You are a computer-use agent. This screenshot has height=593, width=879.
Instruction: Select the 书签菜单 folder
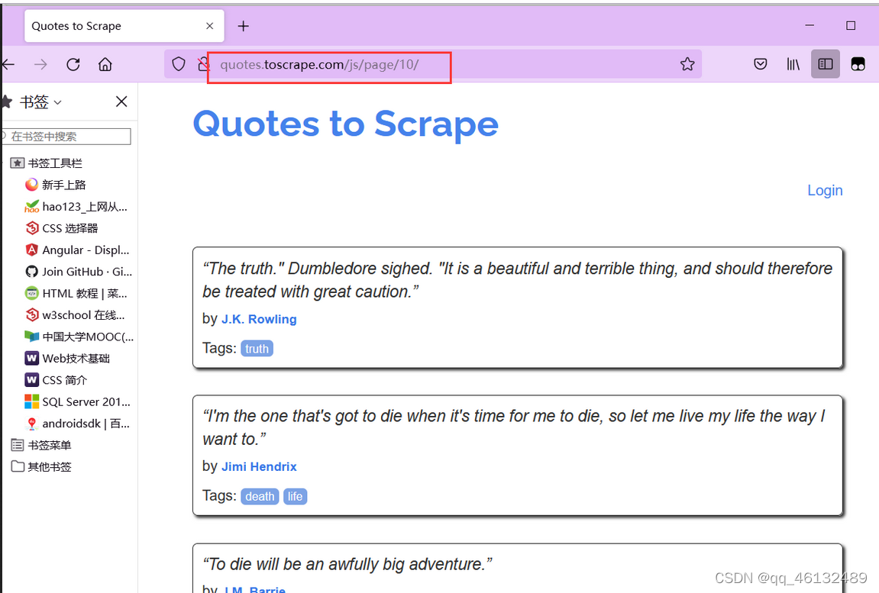(41, 445)
